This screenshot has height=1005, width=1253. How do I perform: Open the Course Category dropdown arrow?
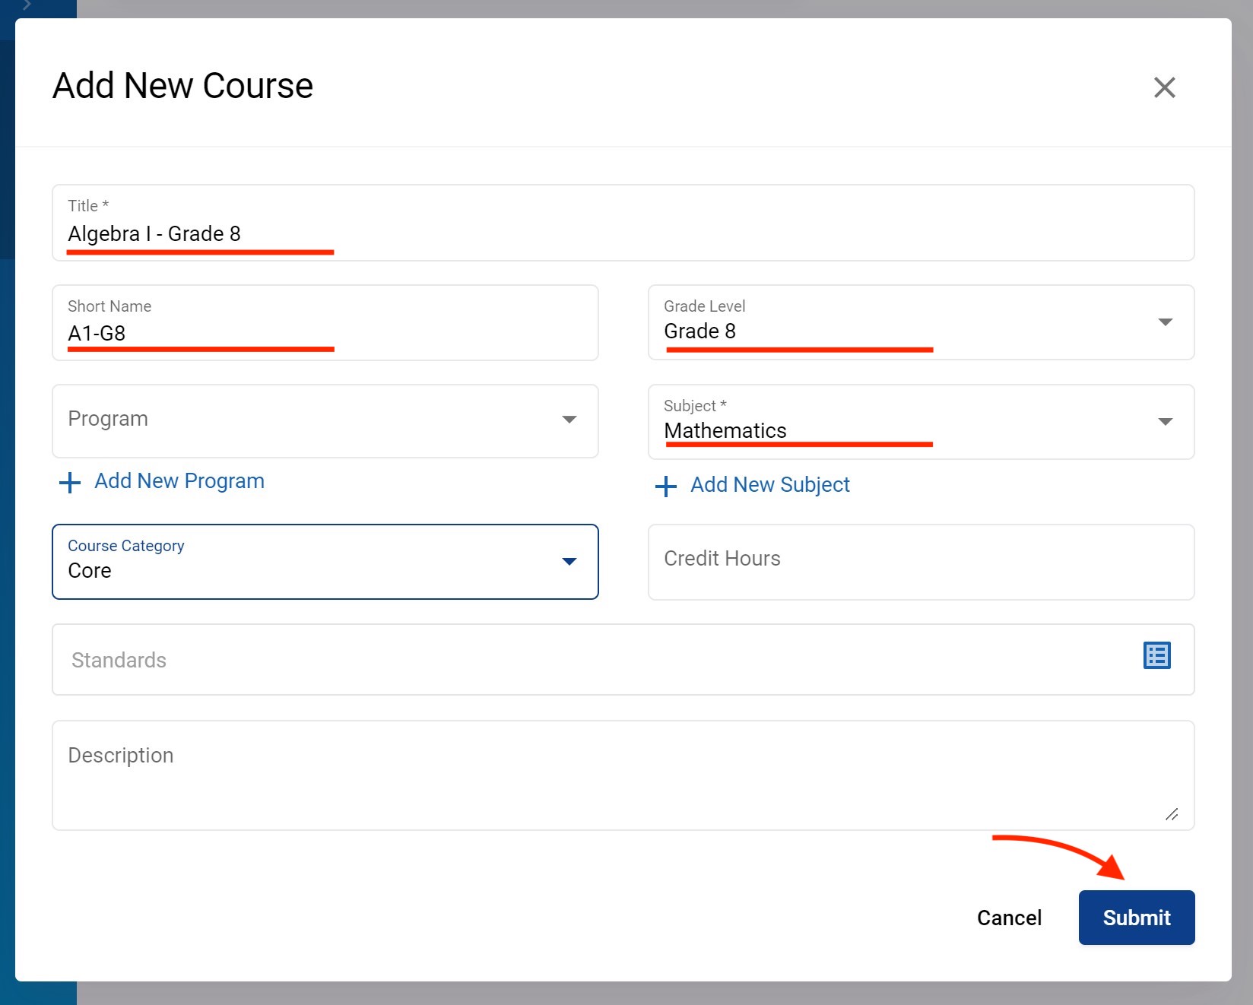569,562
